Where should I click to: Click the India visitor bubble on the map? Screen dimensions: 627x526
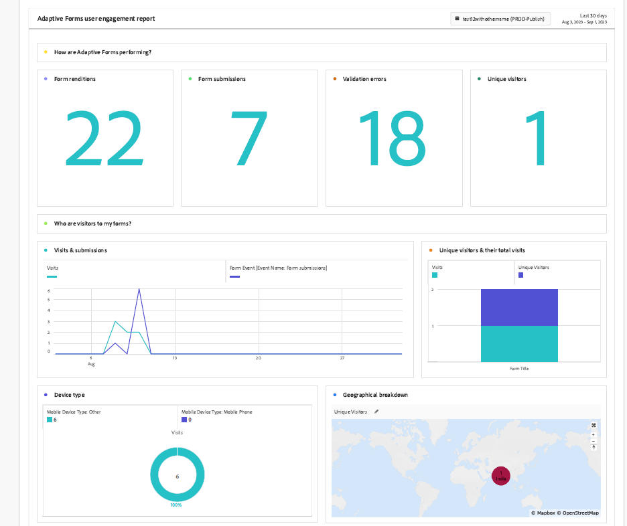pos(500,476)
